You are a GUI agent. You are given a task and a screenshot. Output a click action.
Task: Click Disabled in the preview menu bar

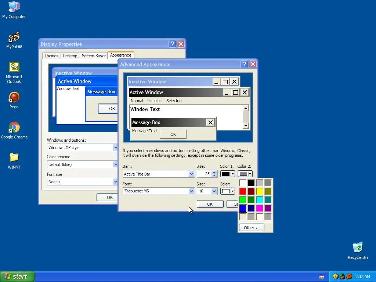[155, 101]
